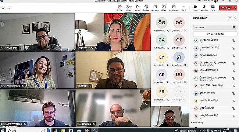This screenshot has height=132, width=239.
Task: Toggle mute icon next to Gözde AYGÜL
Action: [x=233, y=41]
